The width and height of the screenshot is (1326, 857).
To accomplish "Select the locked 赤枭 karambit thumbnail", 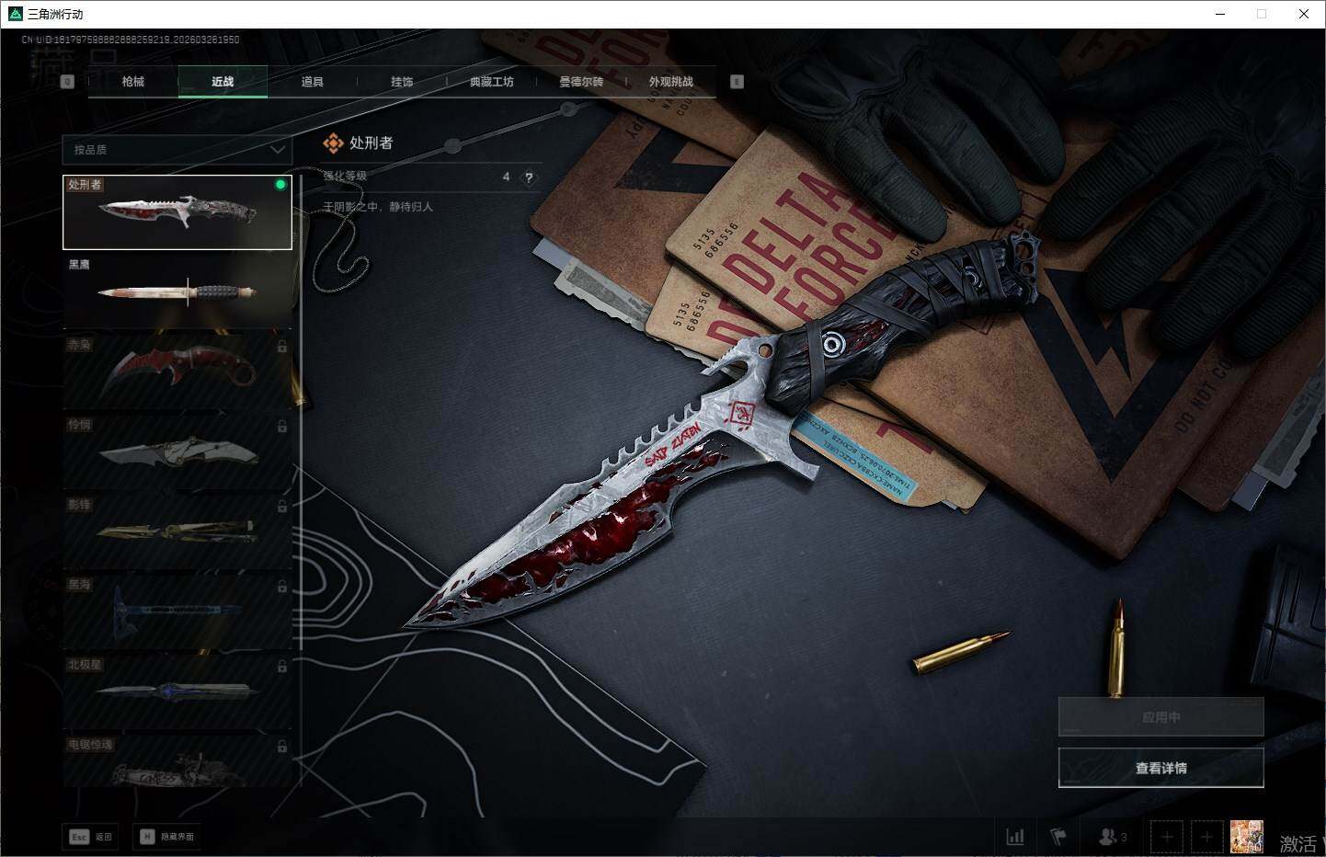I will (177, 372).
